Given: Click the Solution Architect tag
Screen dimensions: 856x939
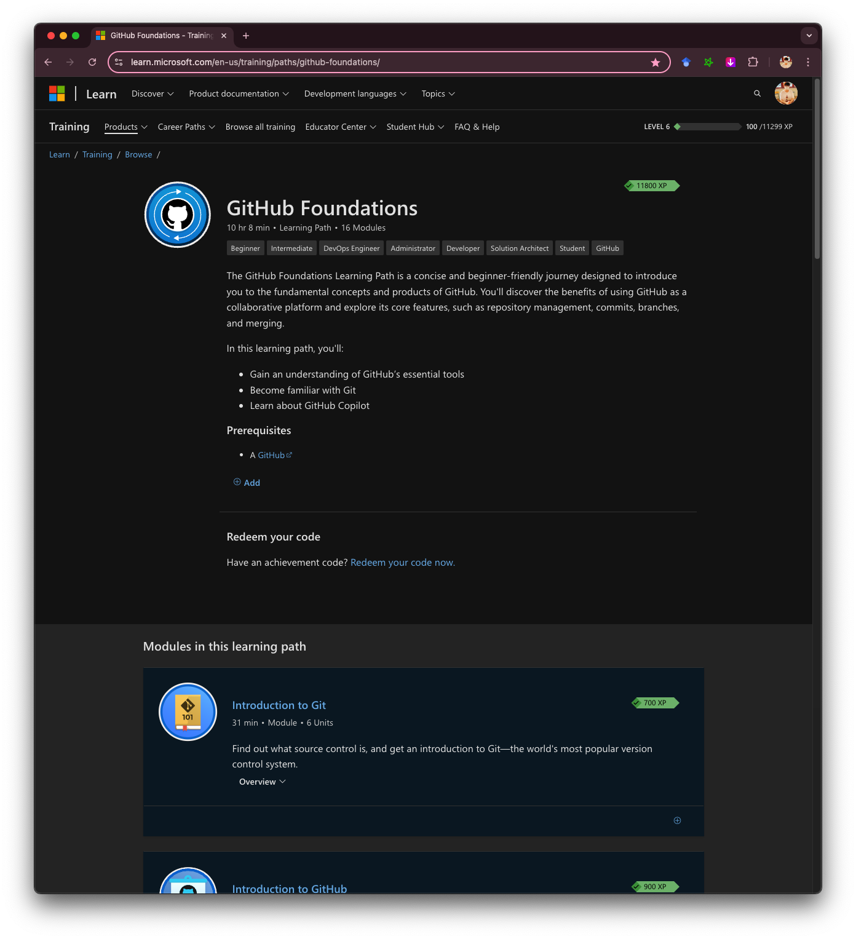Looking at the screenshot, I should click(x=520, y=248).
